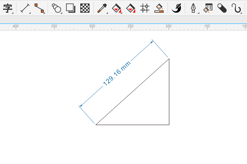Select the pen nib outline tool
Viewport: 247px width, 164px height.
click(x=193, y=8)
